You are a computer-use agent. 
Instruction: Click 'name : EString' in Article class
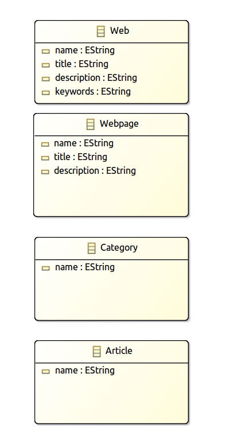pos(85,371)
